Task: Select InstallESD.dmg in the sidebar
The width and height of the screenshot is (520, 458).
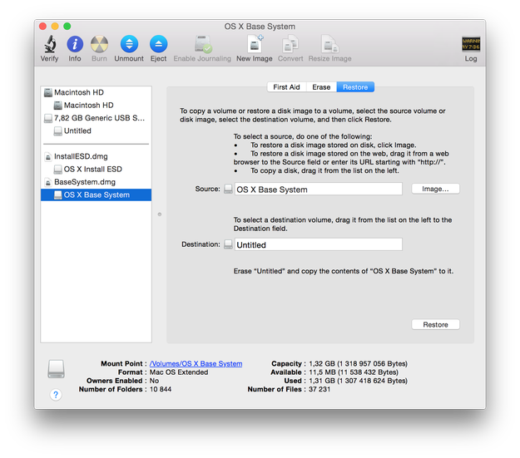Action: pyautogui.click(x=96, y=156)
